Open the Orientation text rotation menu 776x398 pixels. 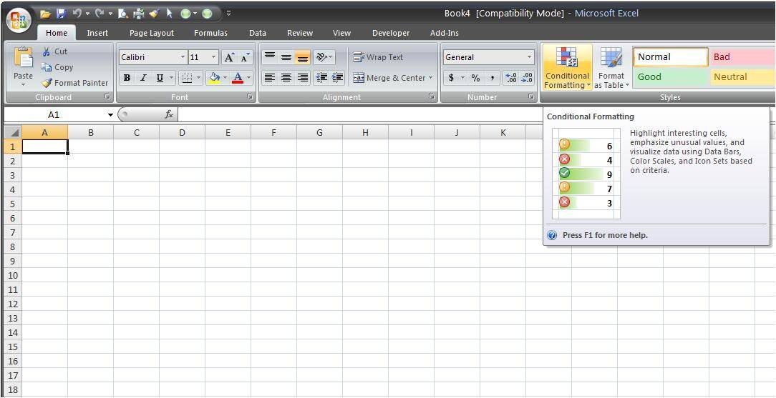coord(325,57)
